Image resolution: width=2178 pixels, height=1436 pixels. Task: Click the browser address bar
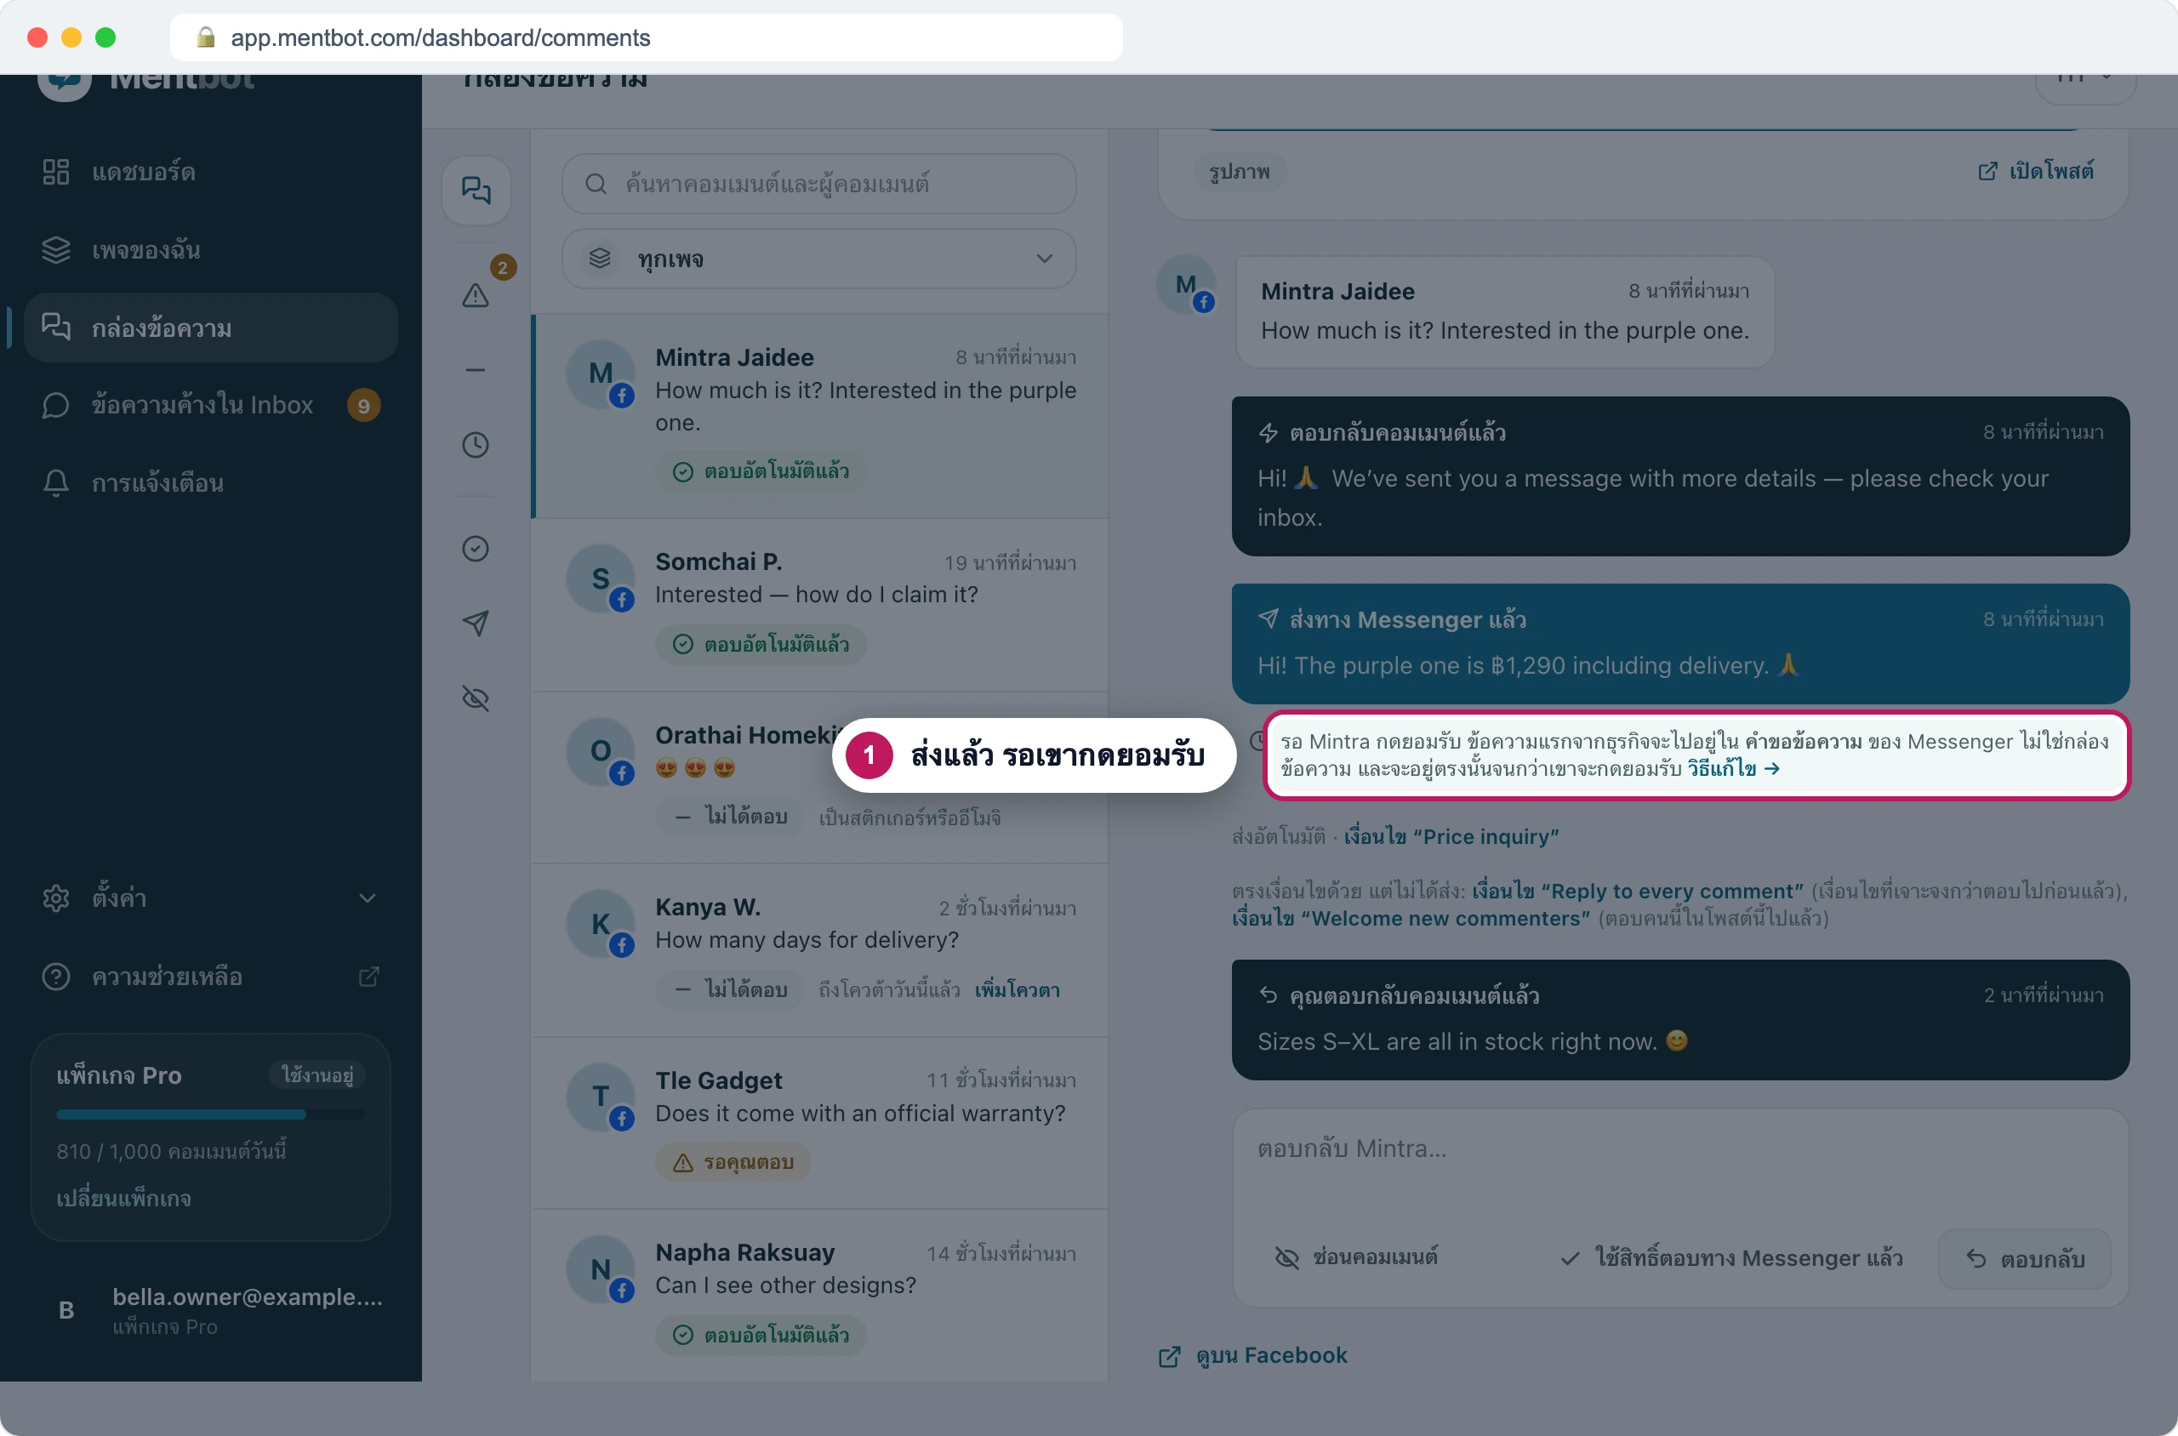(x=646, y=37)
